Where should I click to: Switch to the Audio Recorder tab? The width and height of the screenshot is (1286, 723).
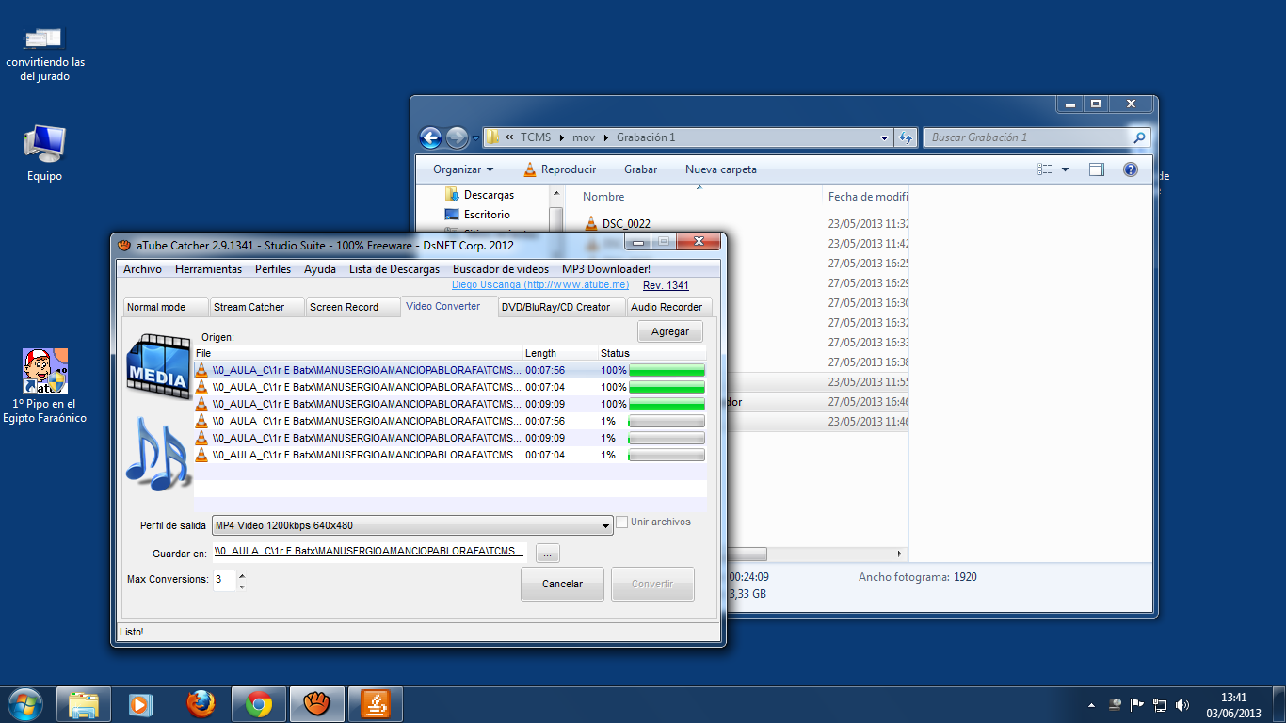[669, 307]
